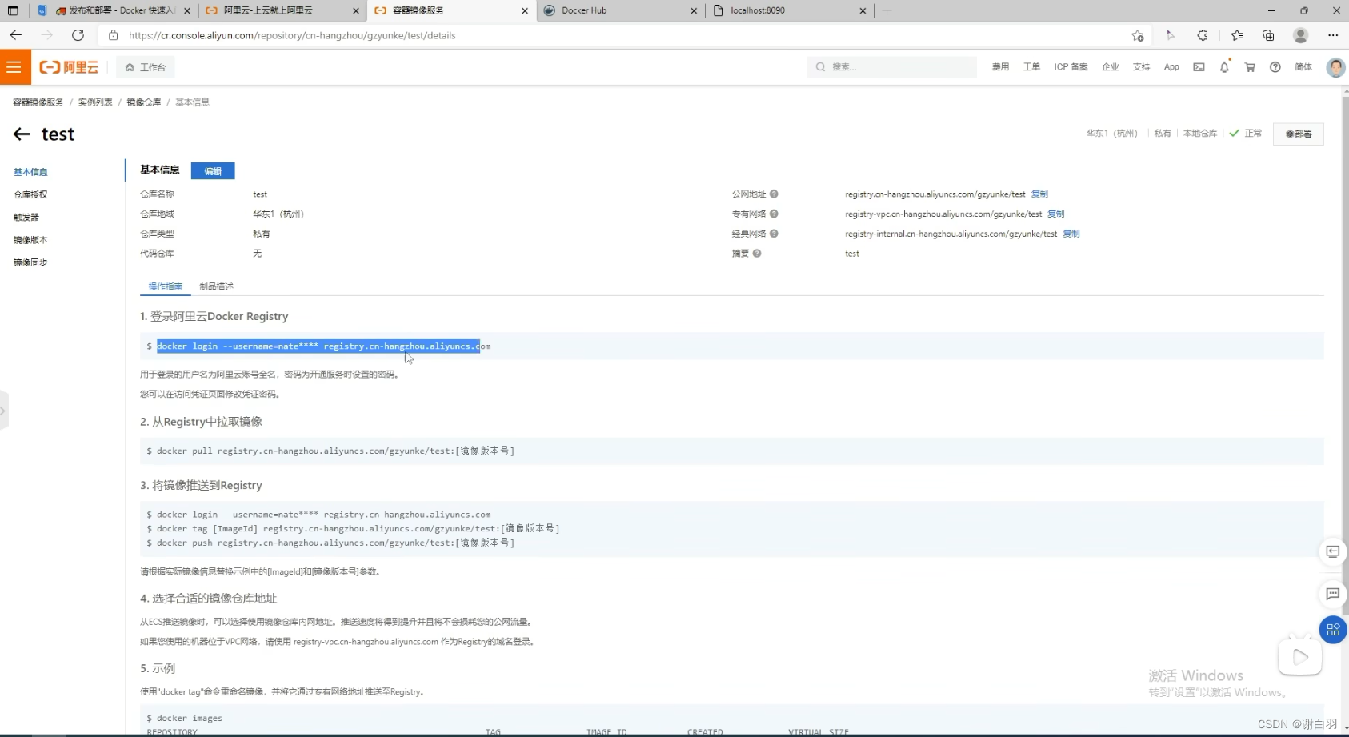This screenshot has height=737, width=1349.
Task: Select 镜像同步 in the sidebar
Action: 30,262
